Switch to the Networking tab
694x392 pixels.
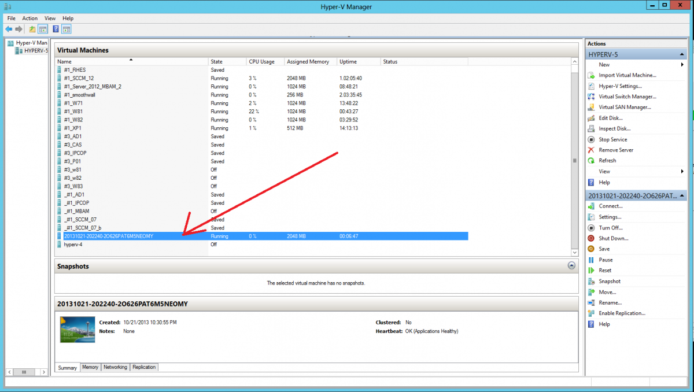(x=115, y=367)
